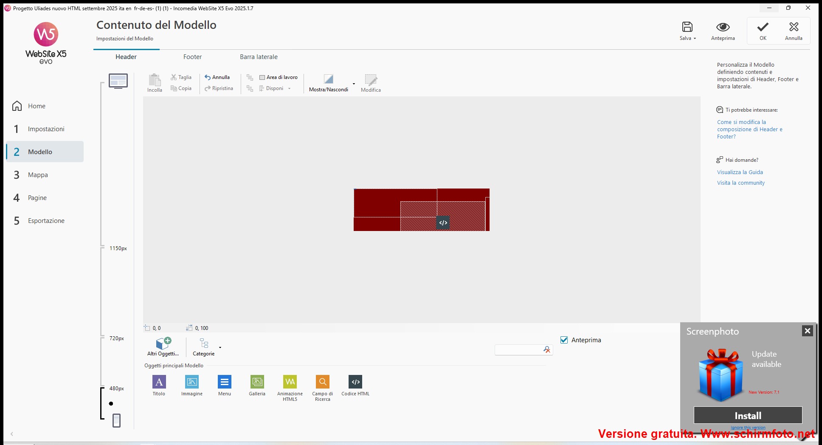Confirm with the OK button
This screenshot has height=445, width=822.
pos(763,31)
